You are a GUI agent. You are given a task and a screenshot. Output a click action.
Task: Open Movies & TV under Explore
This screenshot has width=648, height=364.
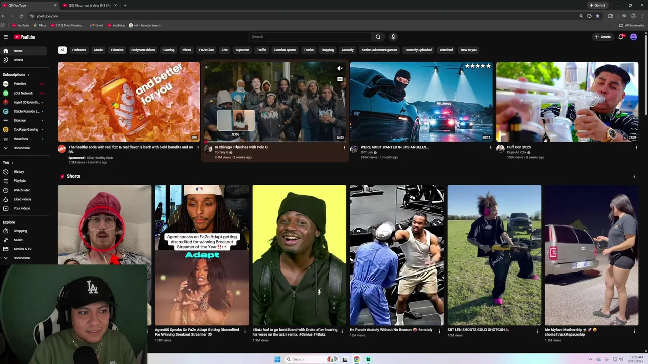point(23,249)
